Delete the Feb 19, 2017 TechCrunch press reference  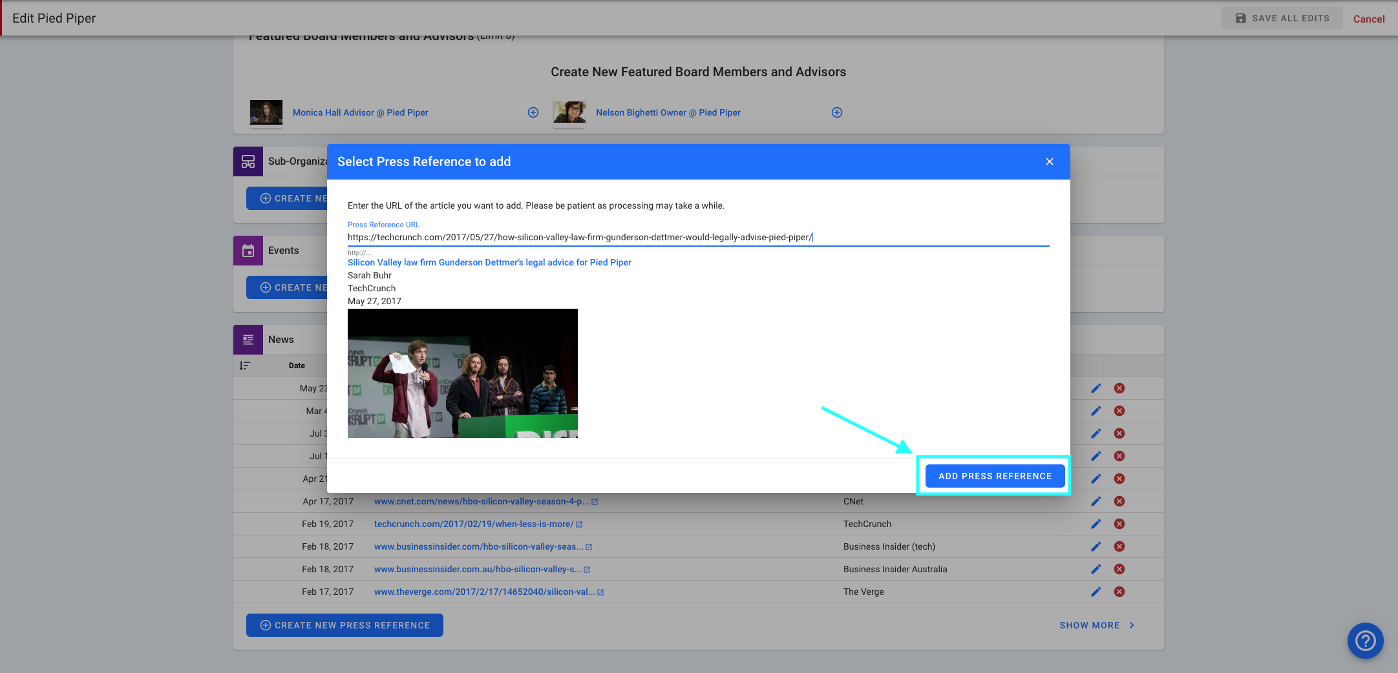(x=1119, y=524)
